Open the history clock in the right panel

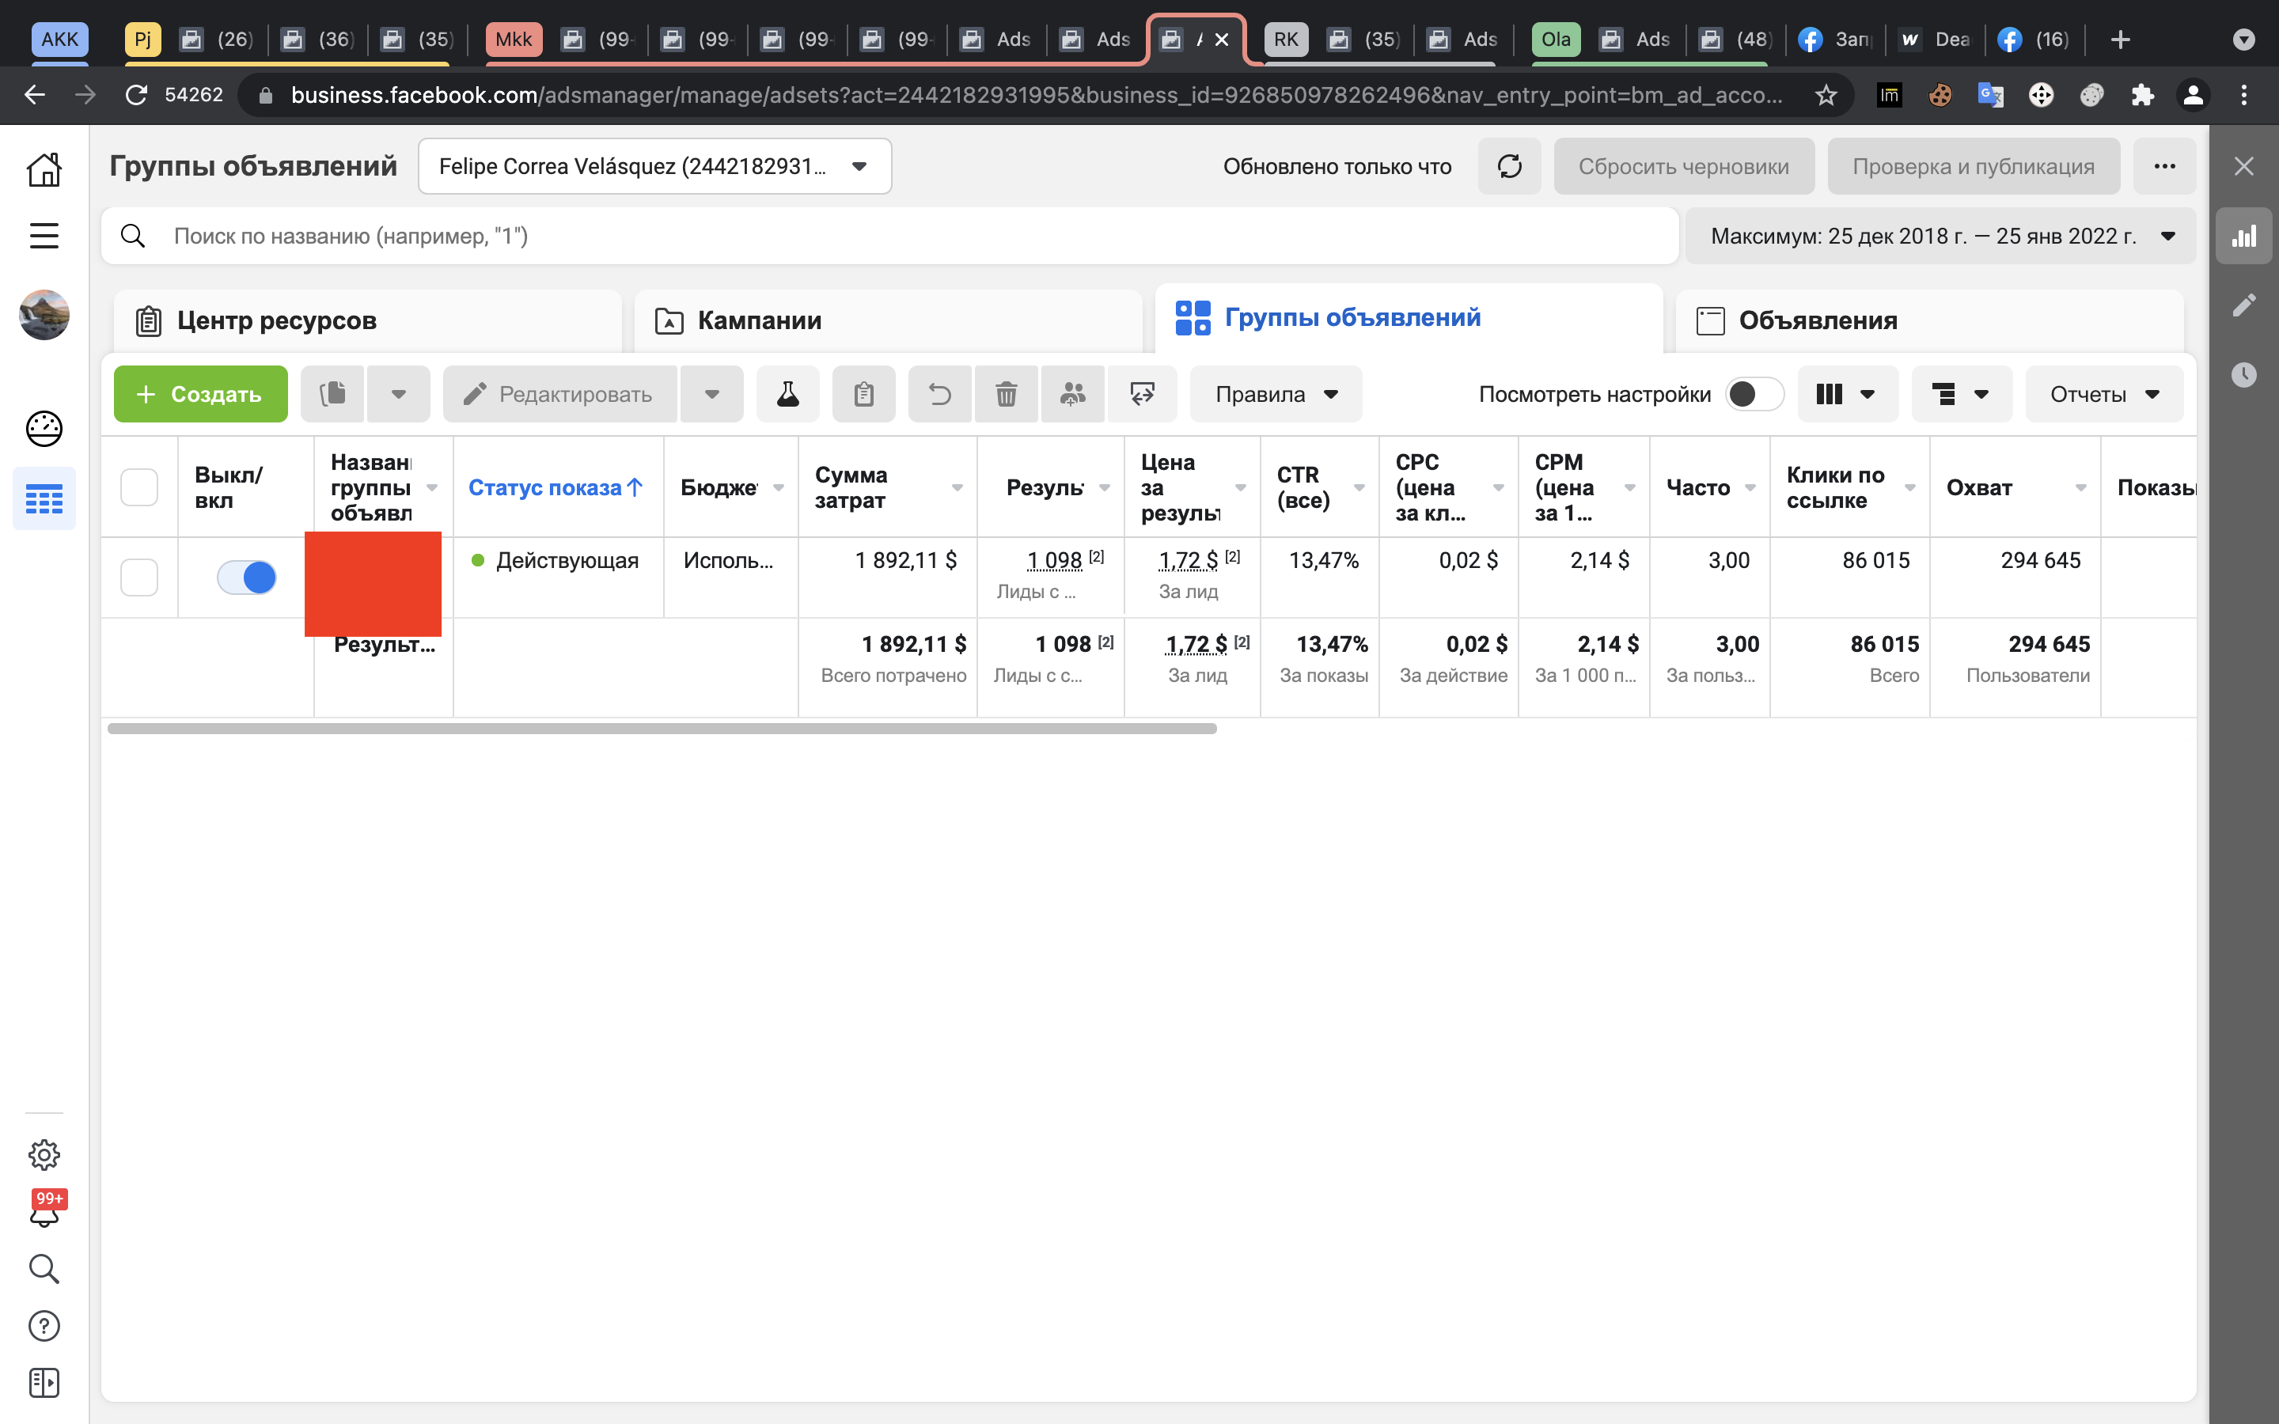coord(2244,375)
